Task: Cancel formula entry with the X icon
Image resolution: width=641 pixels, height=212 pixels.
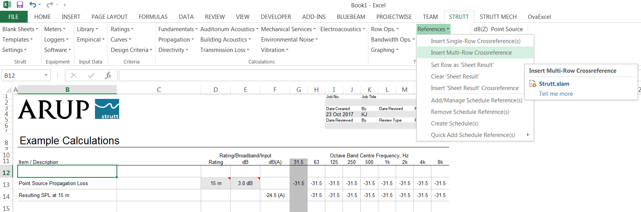Action: click(73, 75)
